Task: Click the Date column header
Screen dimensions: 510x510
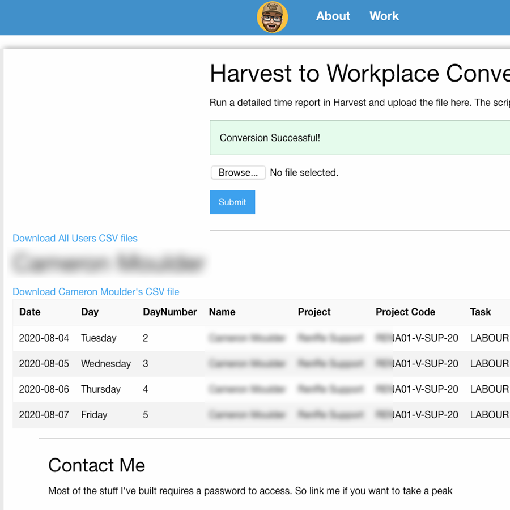Action: click(29, 312)
